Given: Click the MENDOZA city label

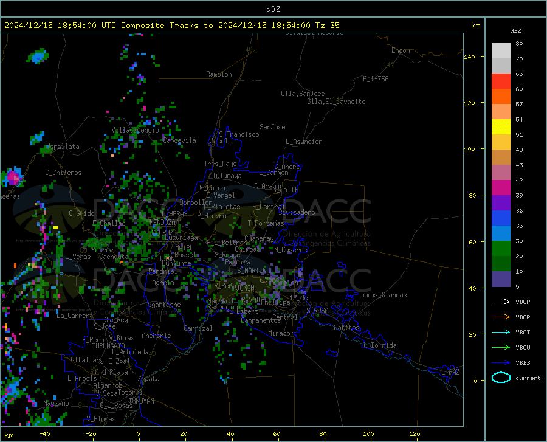Looking at the screenshot, I should coord(162,223).
